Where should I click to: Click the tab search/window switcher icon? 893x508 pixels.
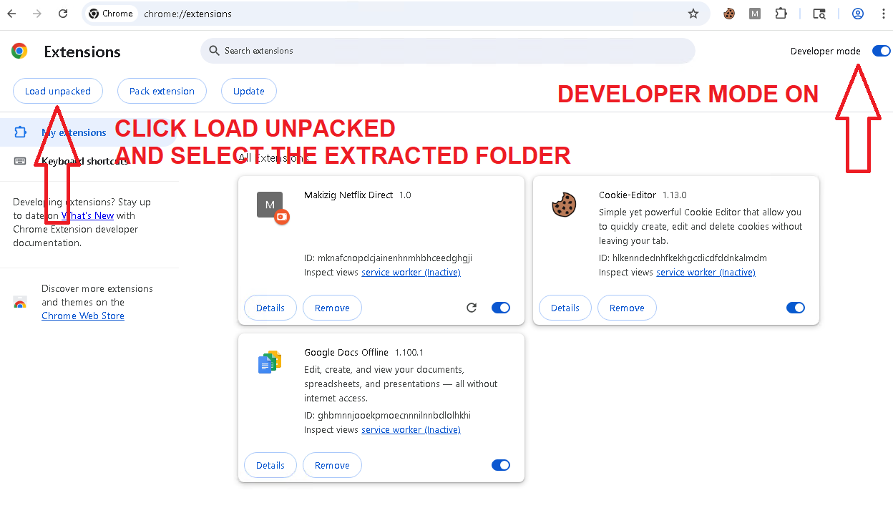(819, 14)
